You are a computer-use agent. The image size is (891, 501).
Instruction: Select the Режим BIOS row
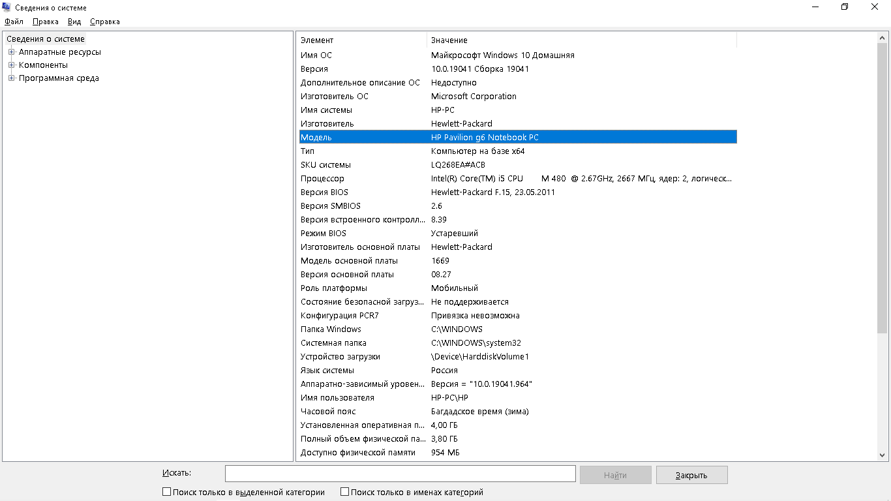coord(518,234)
